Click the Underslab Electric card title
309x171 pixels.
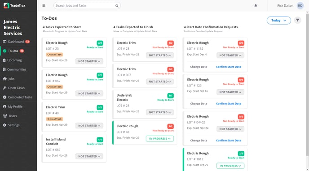124,98
